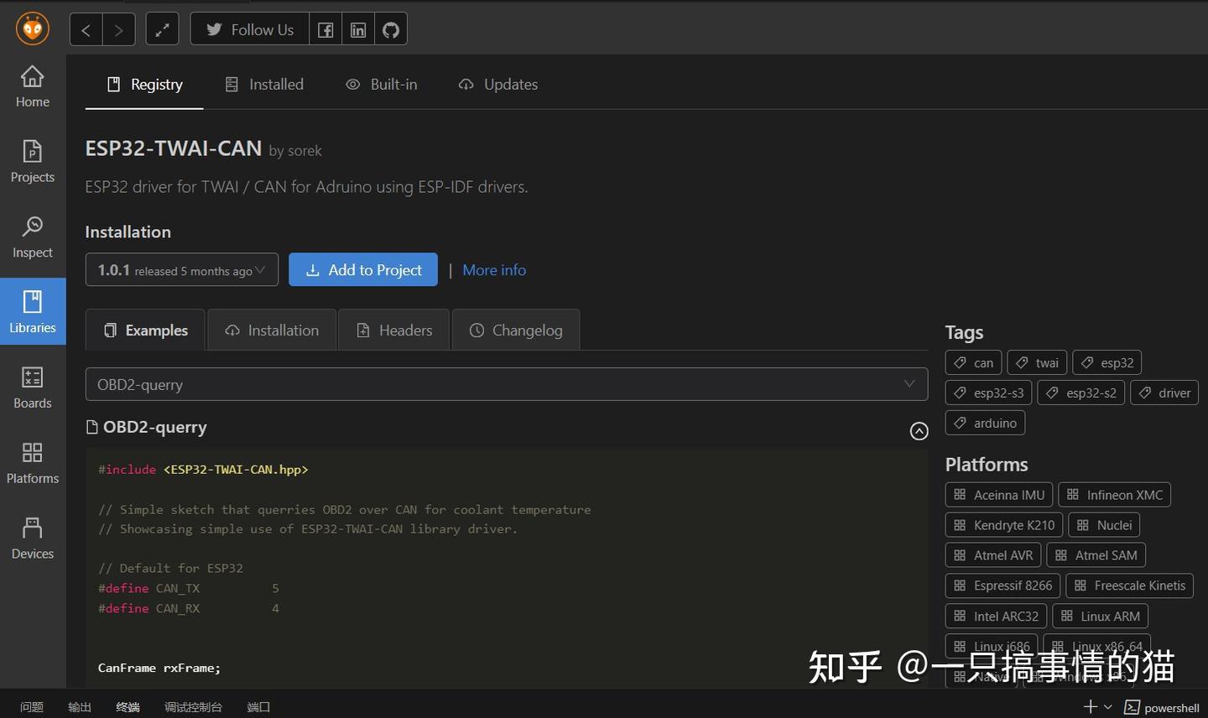Open the Home panel in the PlatformIO sidebar
The image size is (1208, 718).
coord(32,86)
